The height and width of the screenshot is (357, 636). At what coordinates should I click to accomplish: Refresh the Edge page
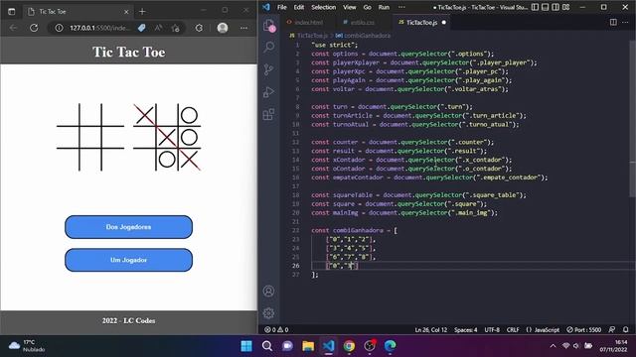click(34, 28)
